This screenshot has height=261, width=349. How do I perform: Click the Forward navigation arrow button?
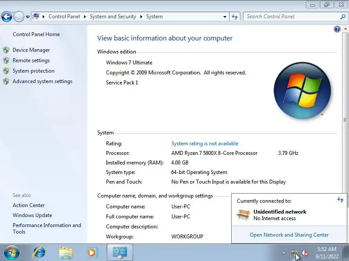[x=19, y=17]
